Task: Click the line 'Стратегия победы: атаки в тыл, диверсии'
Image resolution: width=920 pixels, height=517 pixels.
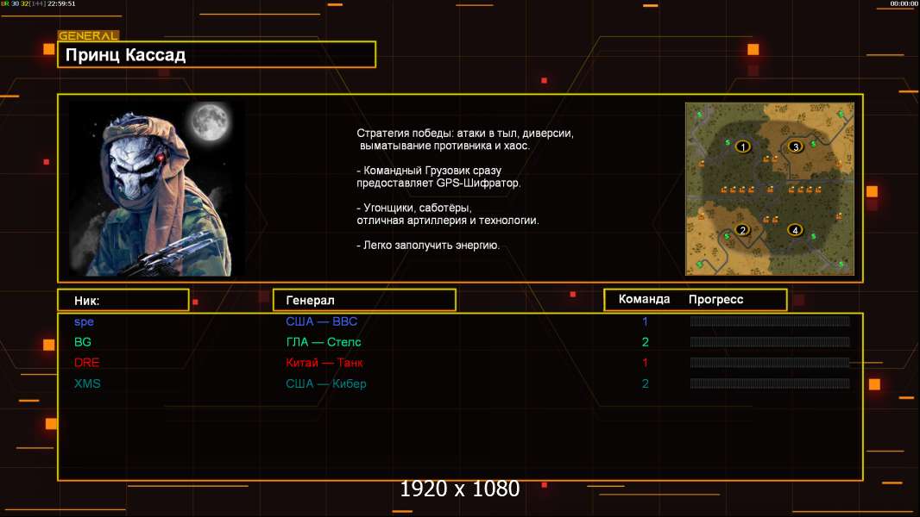Action: point(464,134)
